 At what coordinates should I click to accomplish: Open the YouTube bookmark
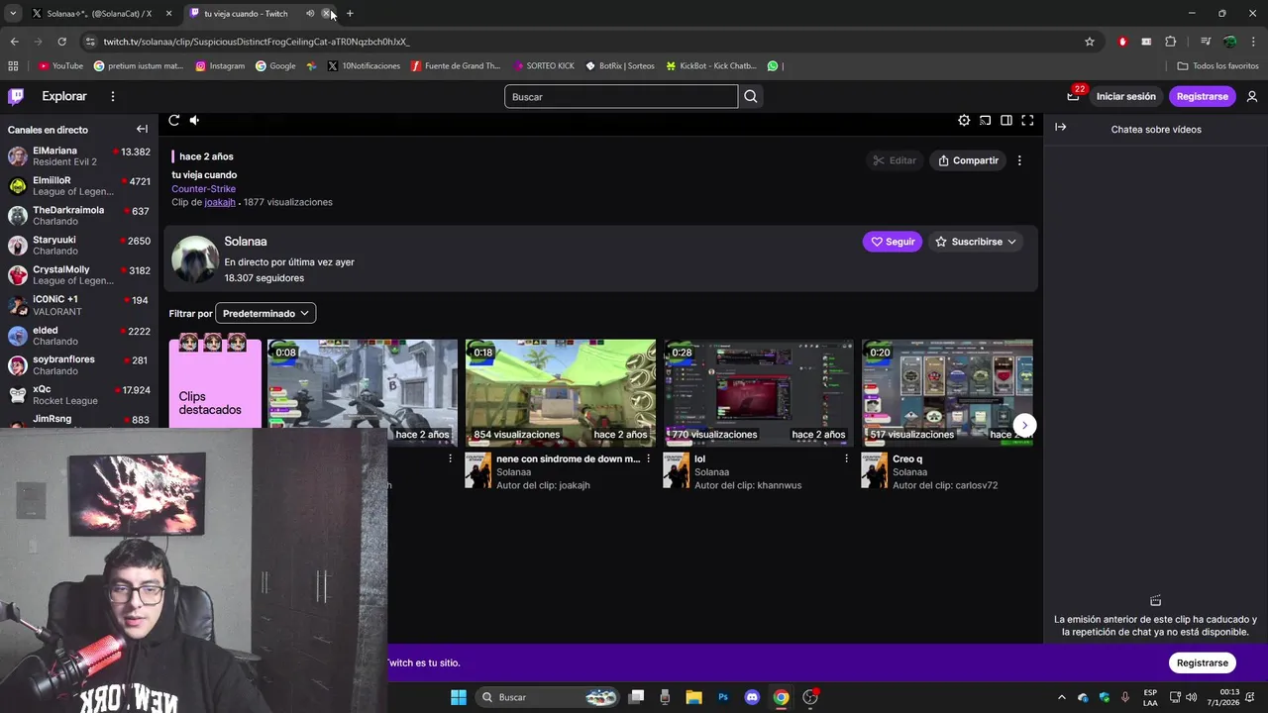60,66
